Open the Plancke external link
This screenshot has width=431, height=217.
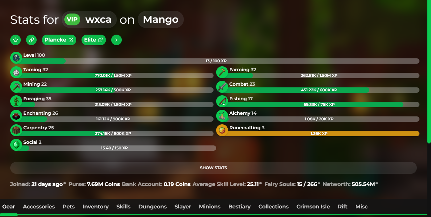point(59,40)
